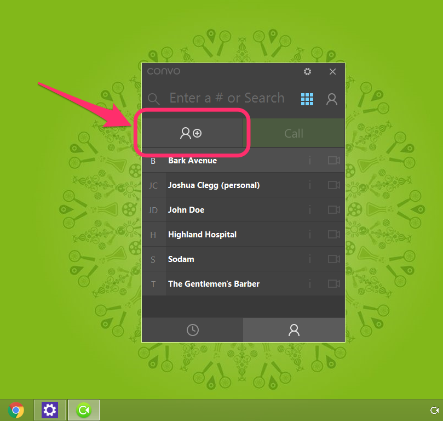The height and width of the screenshot is (421, 443).
Task: Start video call with Bark Avenue
Action: (x=333, y=161)
